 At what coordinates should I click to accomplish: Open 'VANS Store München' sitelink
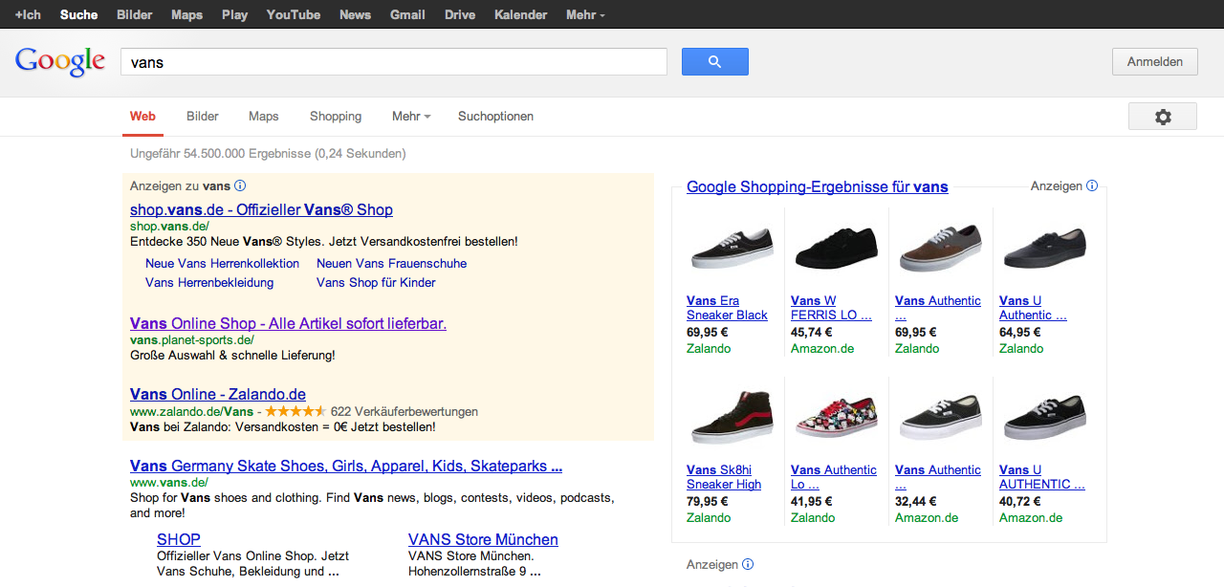click(483, 540)
